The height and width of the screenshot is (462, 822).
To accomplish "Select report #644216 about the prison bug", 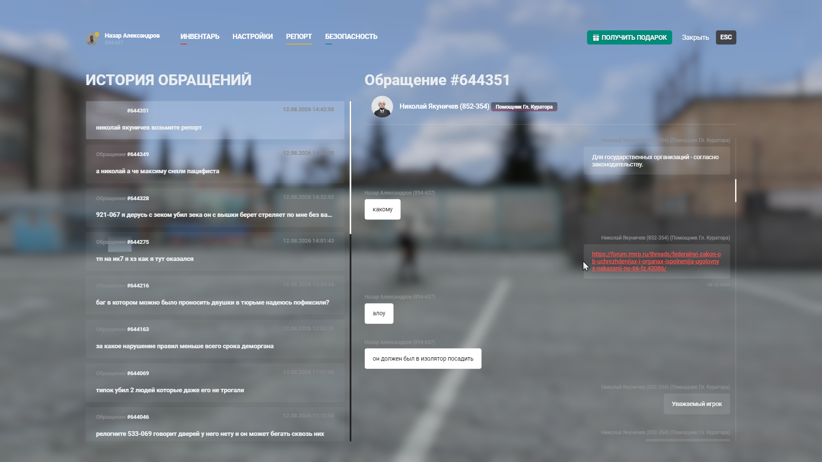I will click(x=215, y=295).
